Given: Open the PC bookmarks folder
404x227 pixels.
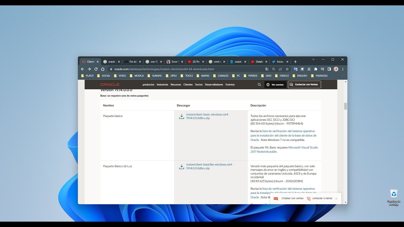Looking at the screenshot, I should [x=236, y=76].
